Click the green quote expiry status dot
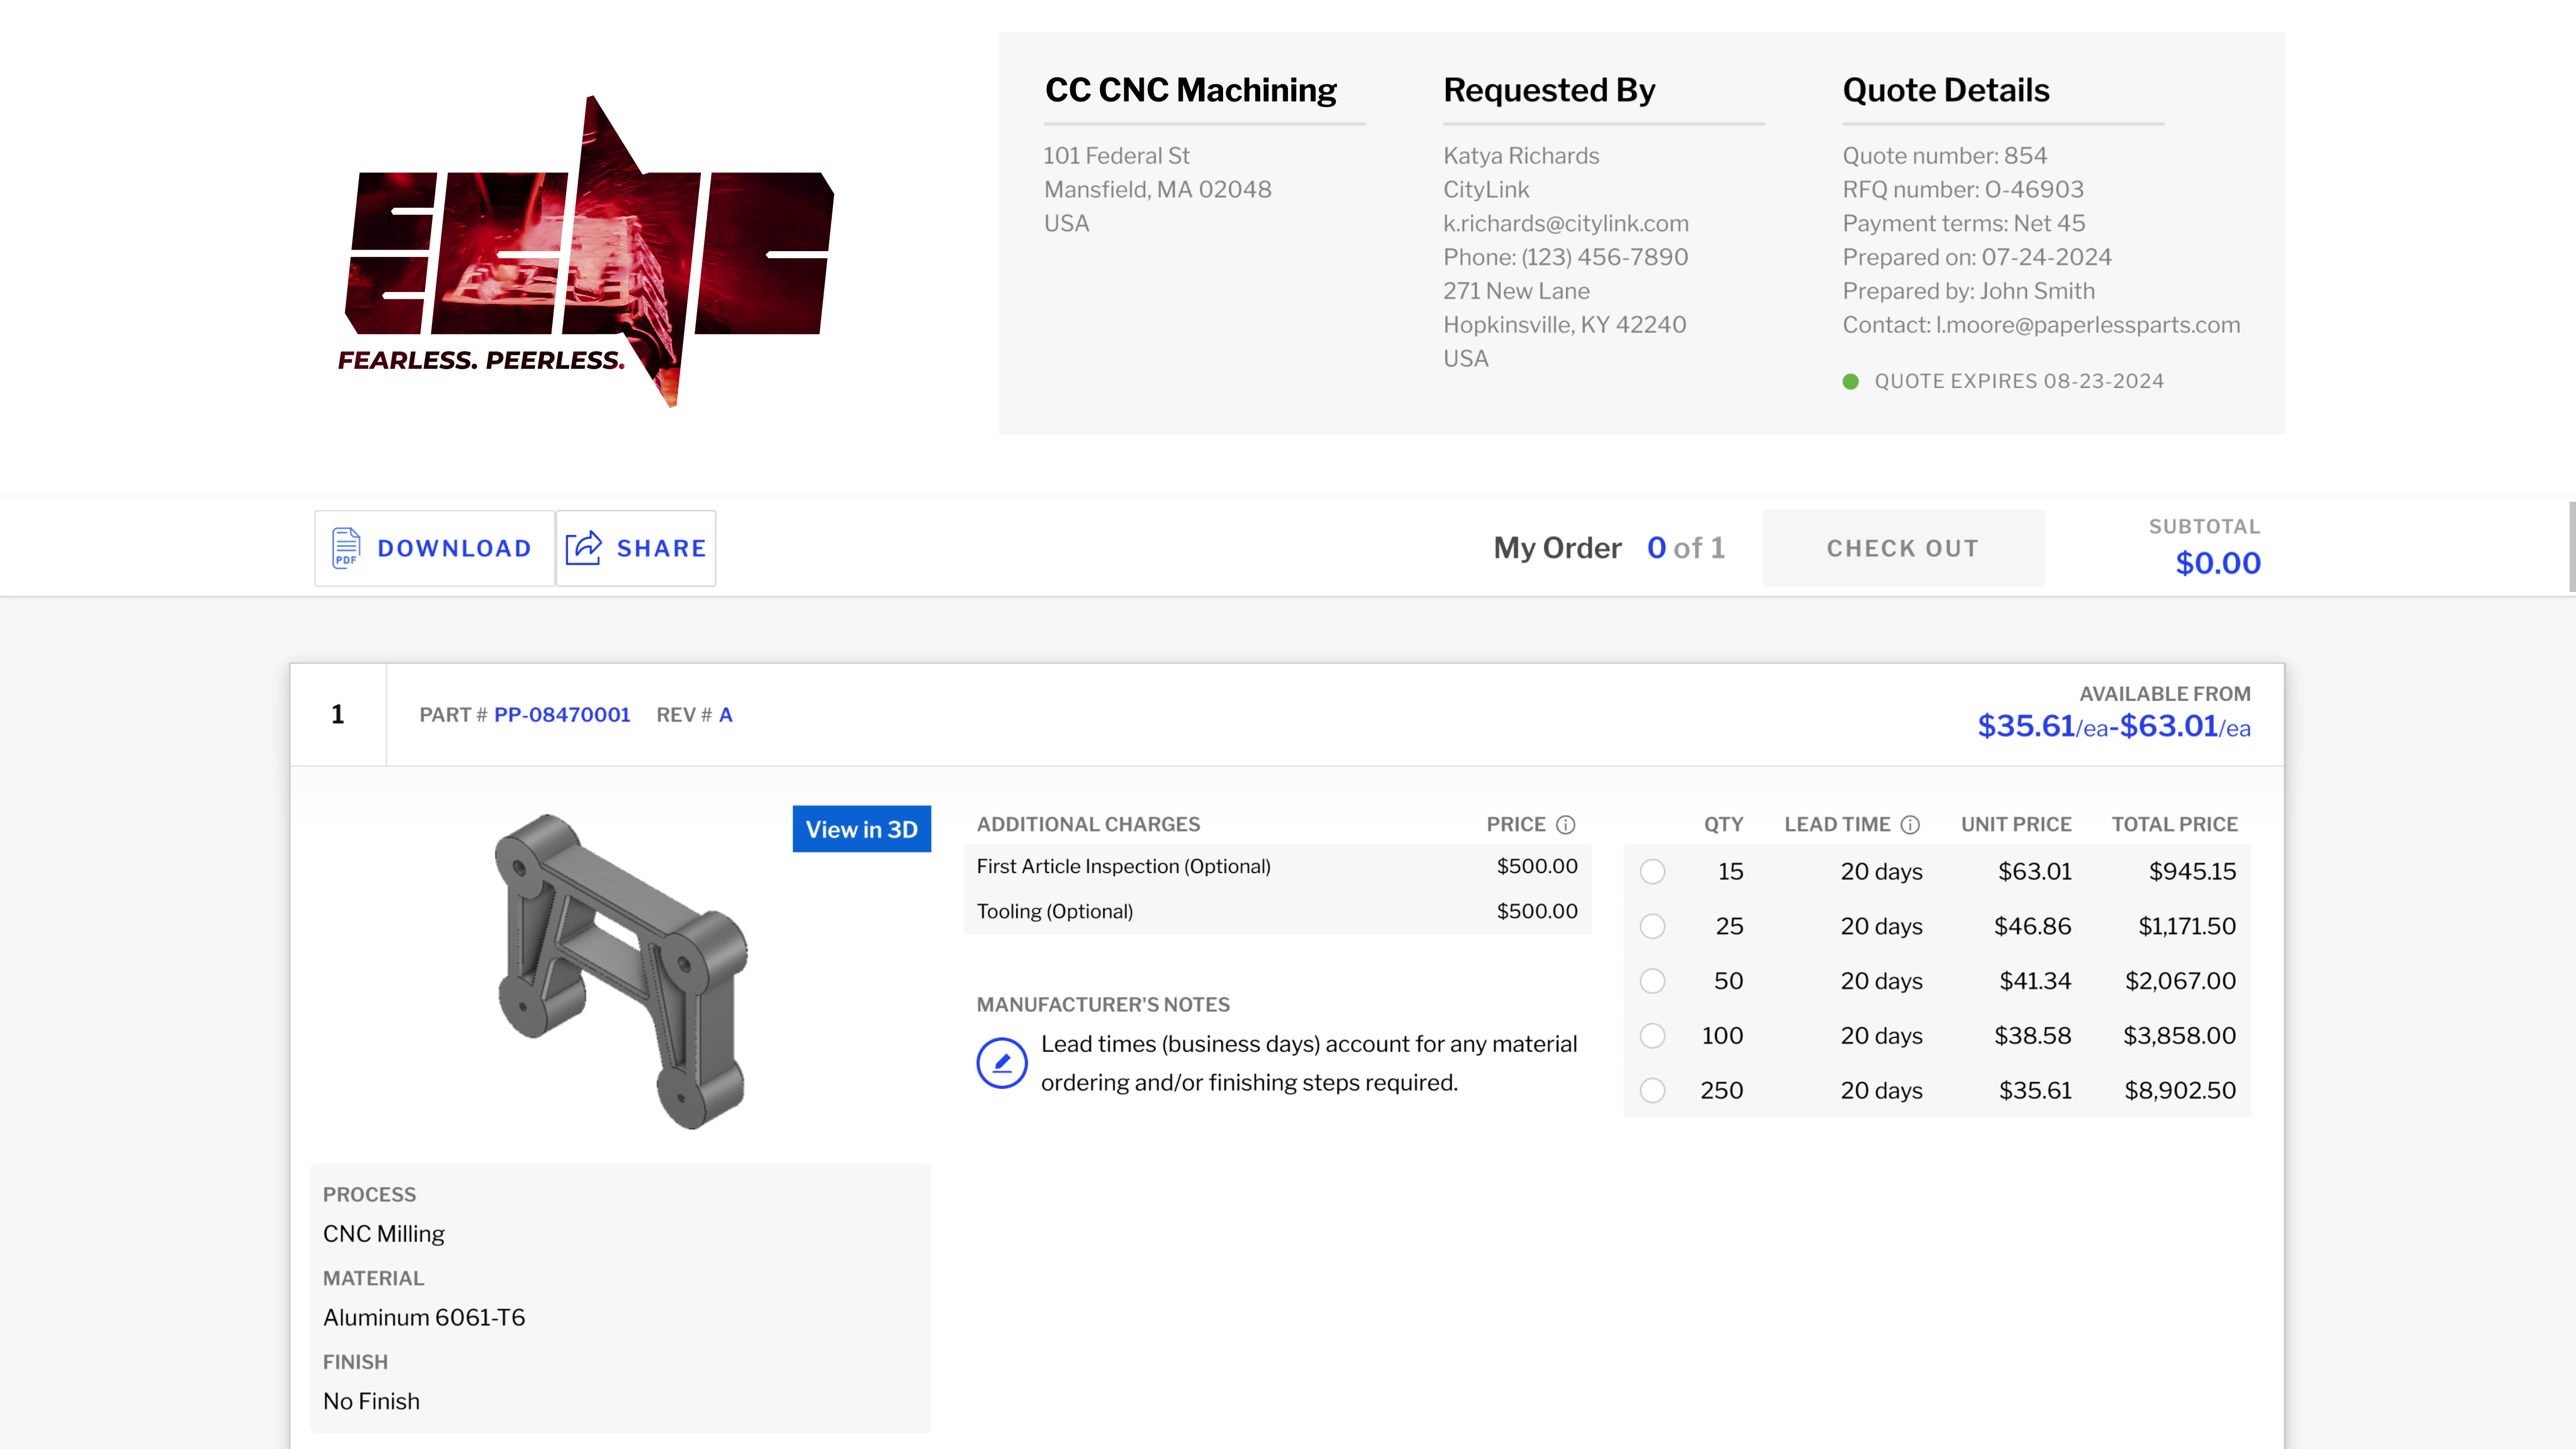 point(1851,382)
